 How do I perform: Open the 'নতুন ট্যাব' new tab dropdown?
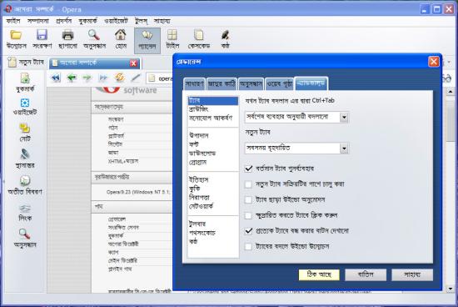(x=296, y=148)
